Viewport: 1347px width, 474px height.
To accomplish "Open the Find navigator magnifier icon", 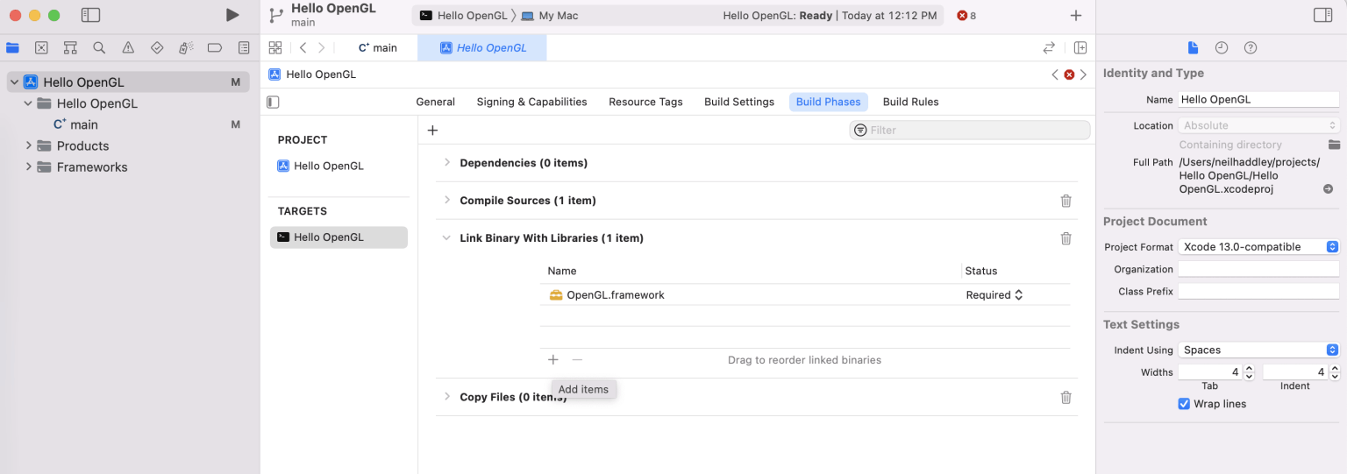I will pyautogui.click(x=99, y=48).
